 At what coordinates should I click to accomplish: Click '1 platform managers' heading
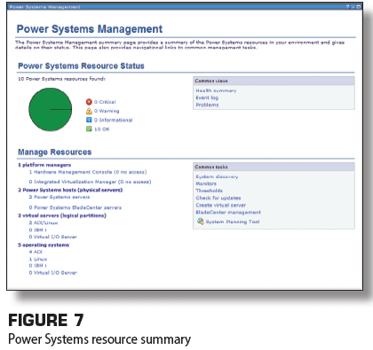pyautogui.click(x=44, y=165)
